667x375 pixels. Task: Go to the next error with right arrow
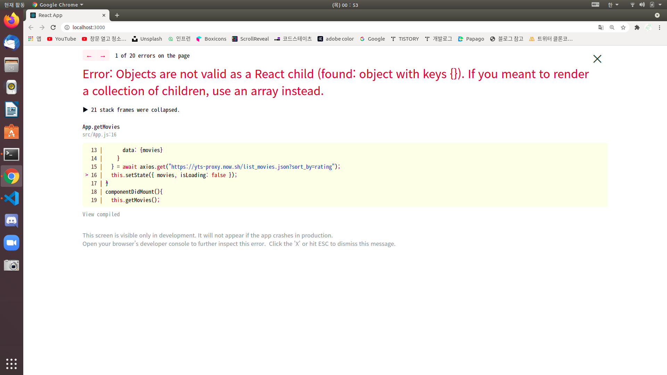pos(103,56)
